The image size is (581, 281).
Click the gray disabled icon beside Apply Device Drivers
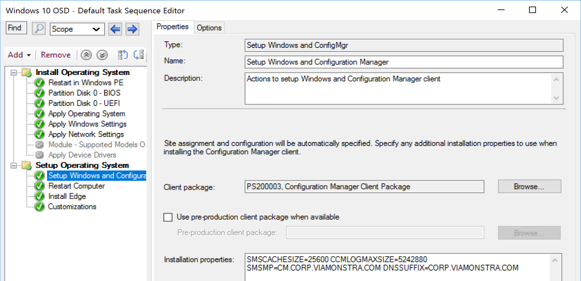tap(40, 155)
